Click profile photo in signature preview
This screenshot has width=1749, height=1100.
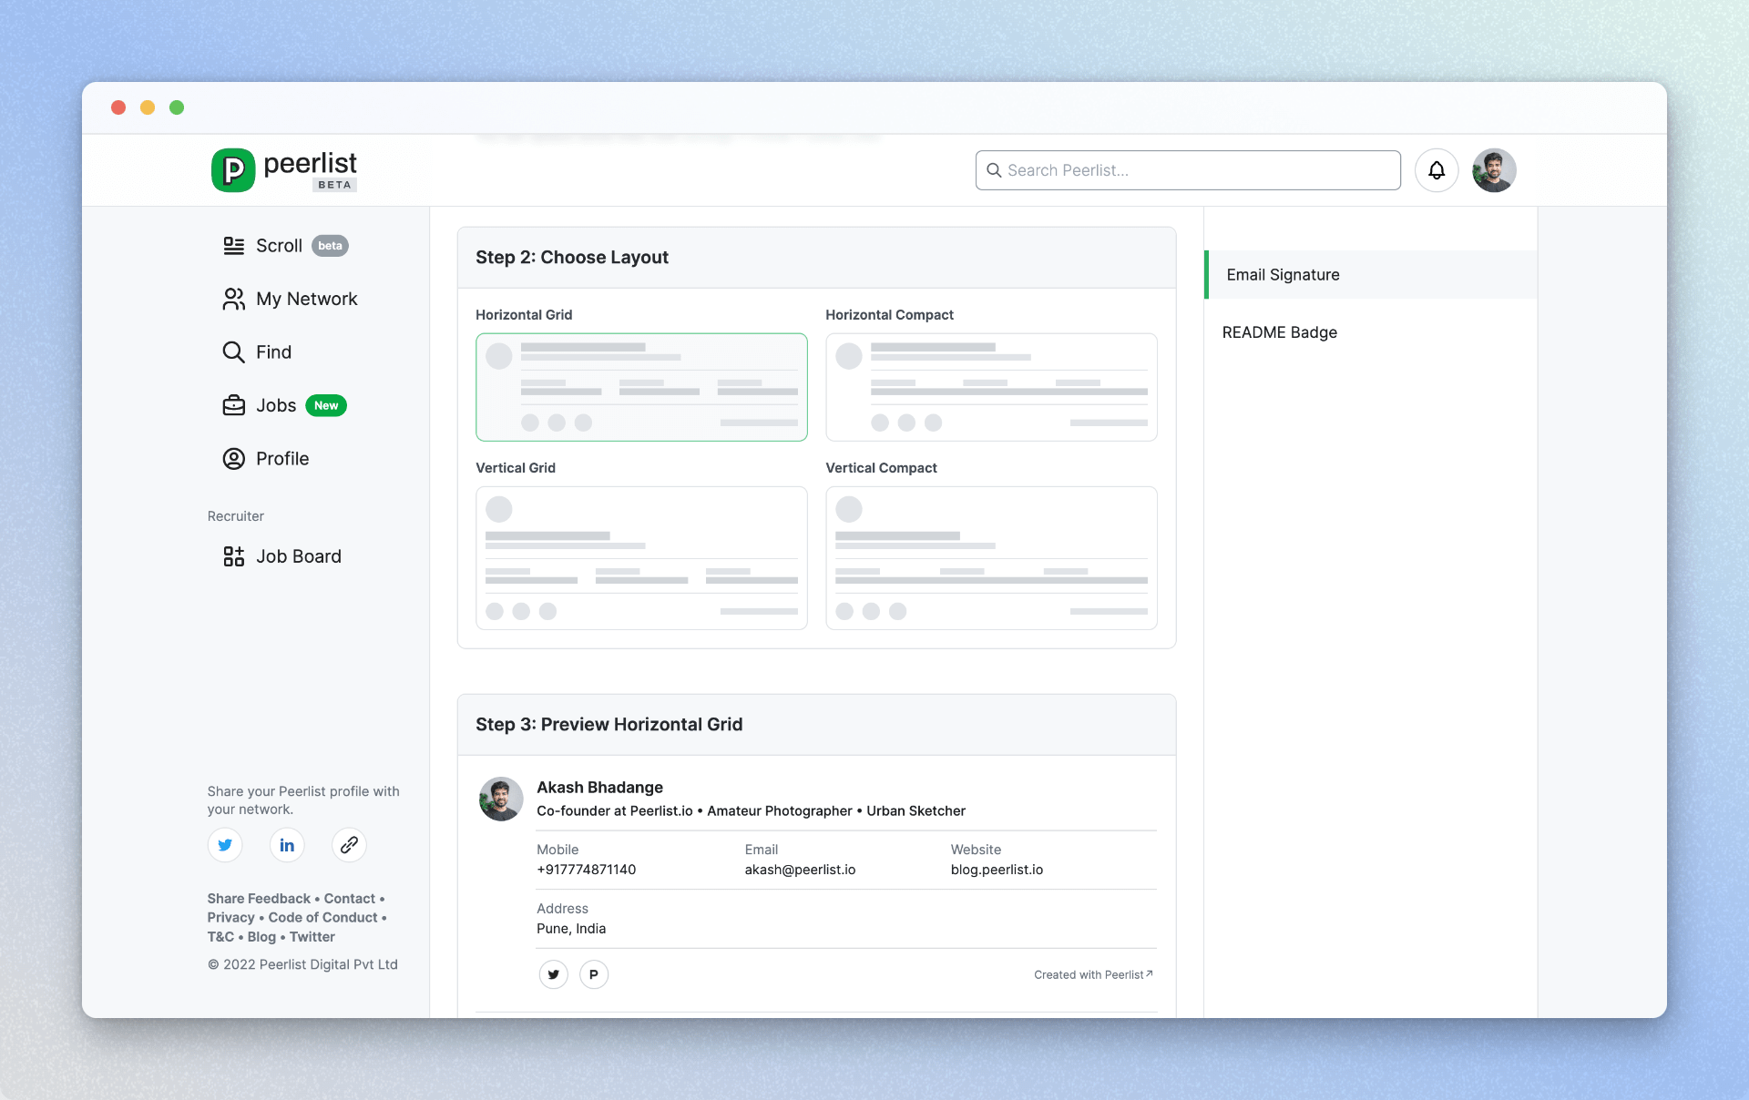coord(501,799)
